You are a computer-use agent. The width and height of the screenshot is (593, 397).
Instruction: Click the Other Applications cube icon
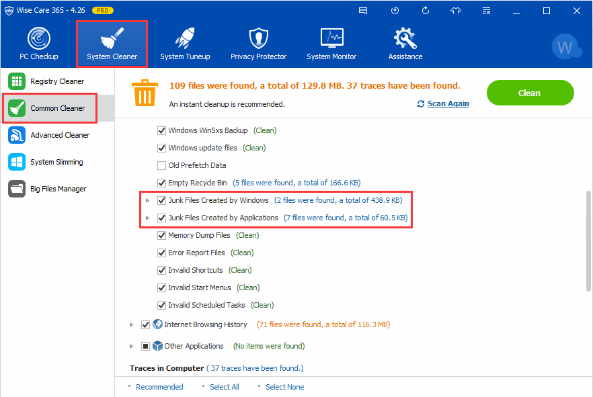pyautogui.click(x=157, y=346)
